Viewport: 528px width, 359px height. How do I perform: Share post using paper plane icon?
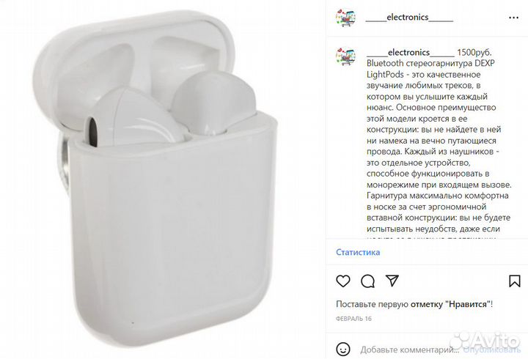tap(392, 281)
